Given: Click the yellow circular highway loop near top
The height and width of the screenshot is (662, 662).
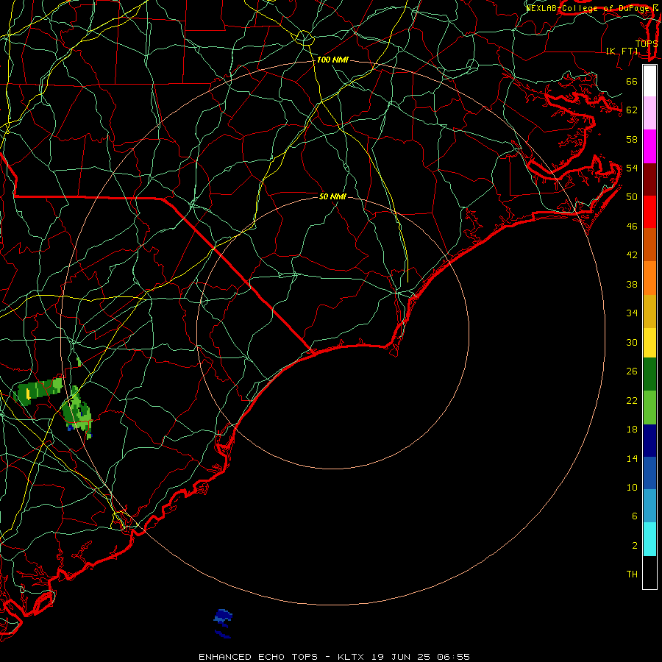Looking at the screenshot, I should pyautogui.click(x=303, y=38).
